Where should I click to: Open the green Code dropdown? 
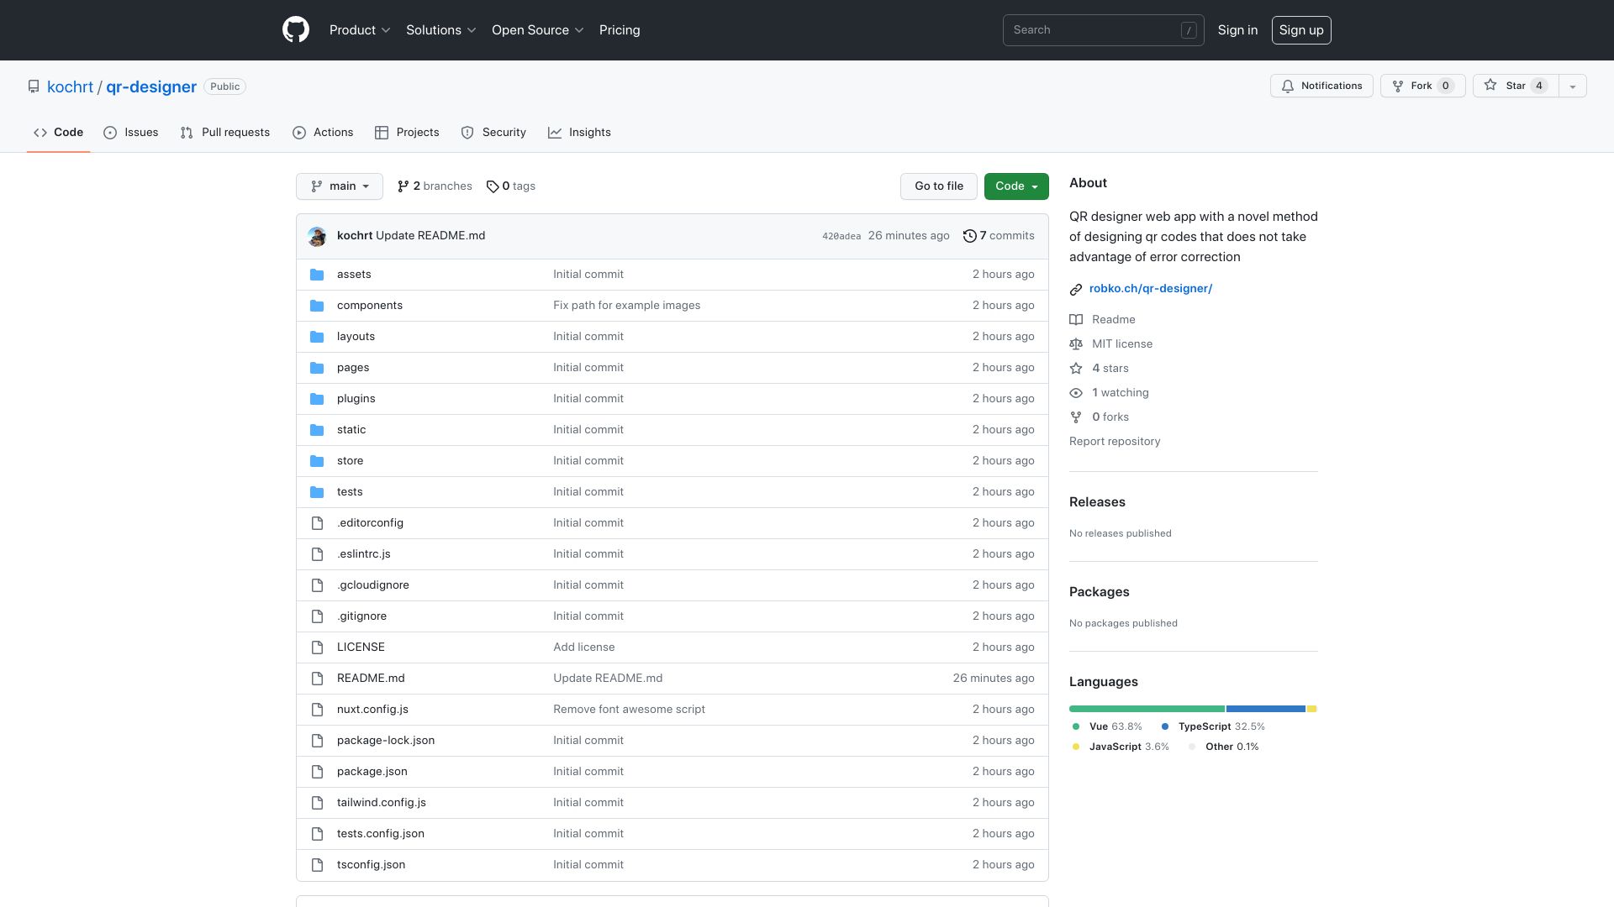1016,186
